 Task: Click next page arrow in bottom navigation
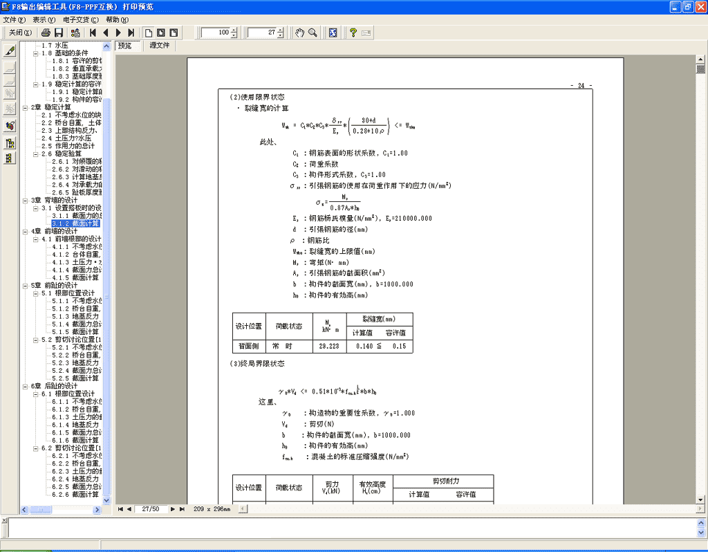172,509
